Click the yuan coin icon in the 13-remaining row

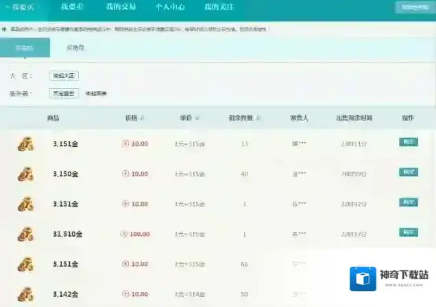pos(125,144)
